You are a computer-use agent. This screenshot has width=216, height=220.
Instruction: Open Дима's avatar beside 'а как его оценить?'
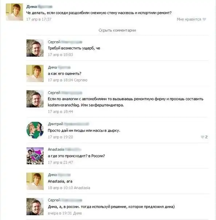[35, 73]
